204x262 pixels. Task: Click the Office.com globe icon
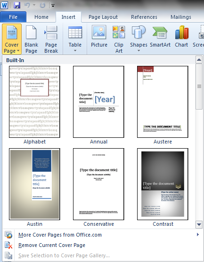(8, 235)
